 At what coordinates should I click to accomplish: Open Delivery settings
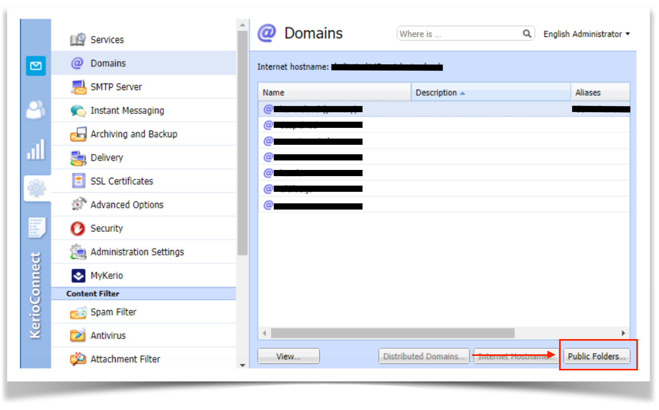coord(144,158)
